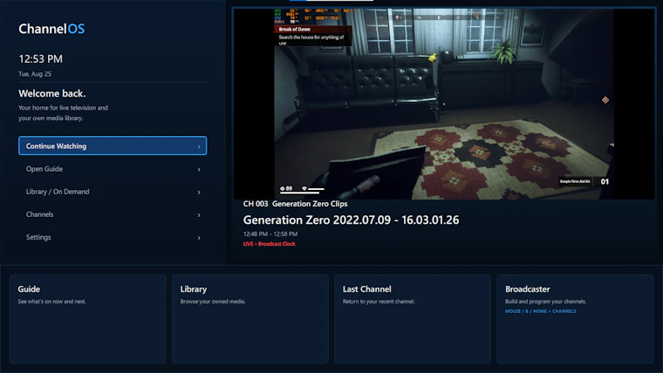Open the Last Channel card

[x=413, y=319]
